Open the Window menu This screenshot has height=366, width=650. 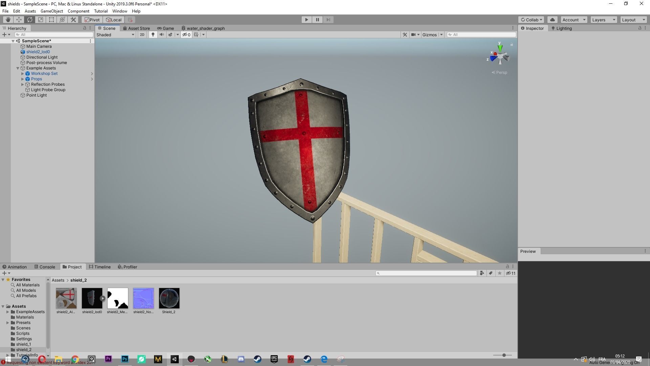pyautogui.click(x=120, y=11)
